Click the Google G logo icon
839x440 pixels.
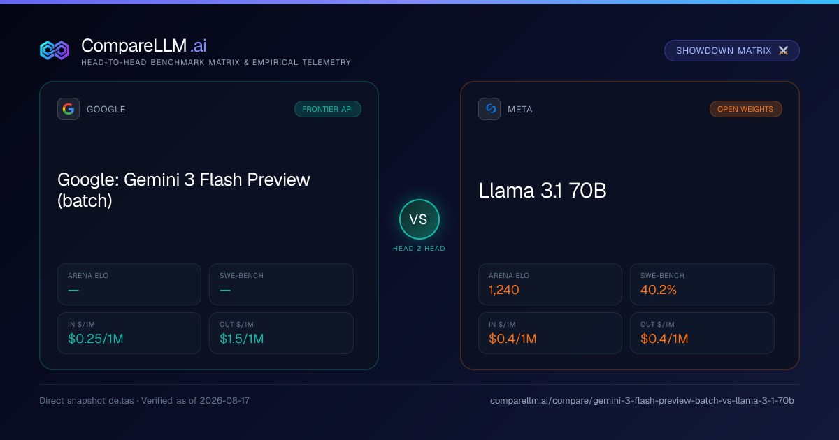pyautogui.click(x=69, y=109)
